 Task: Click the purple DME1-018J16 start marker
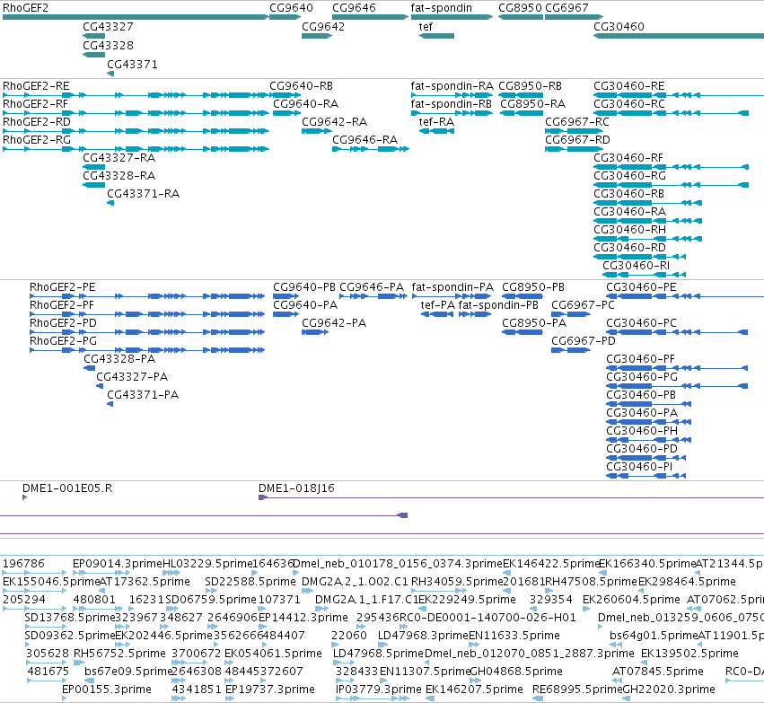pyautogui.click(x=263, y=497)
